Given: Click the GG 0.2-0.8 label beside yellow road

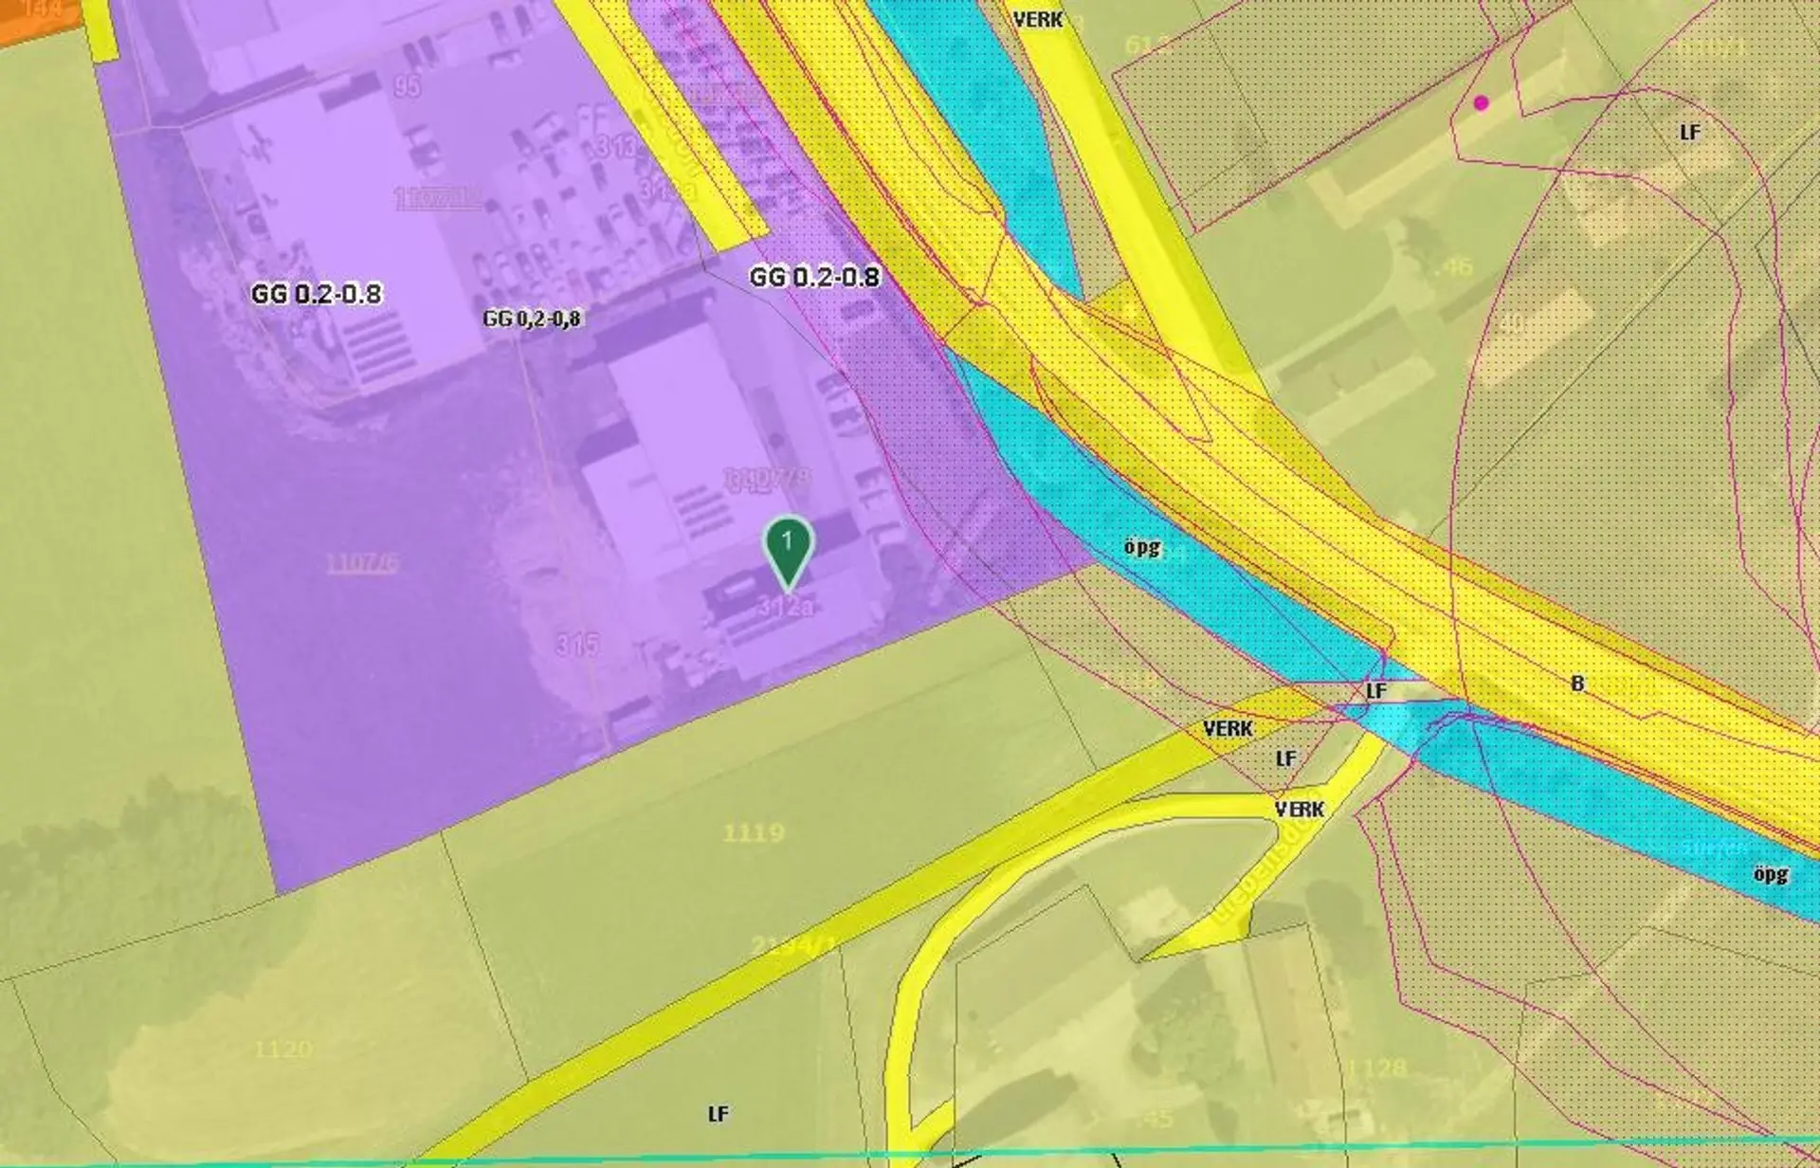Looking at the screenshot, I should click(x=814, y=277).
